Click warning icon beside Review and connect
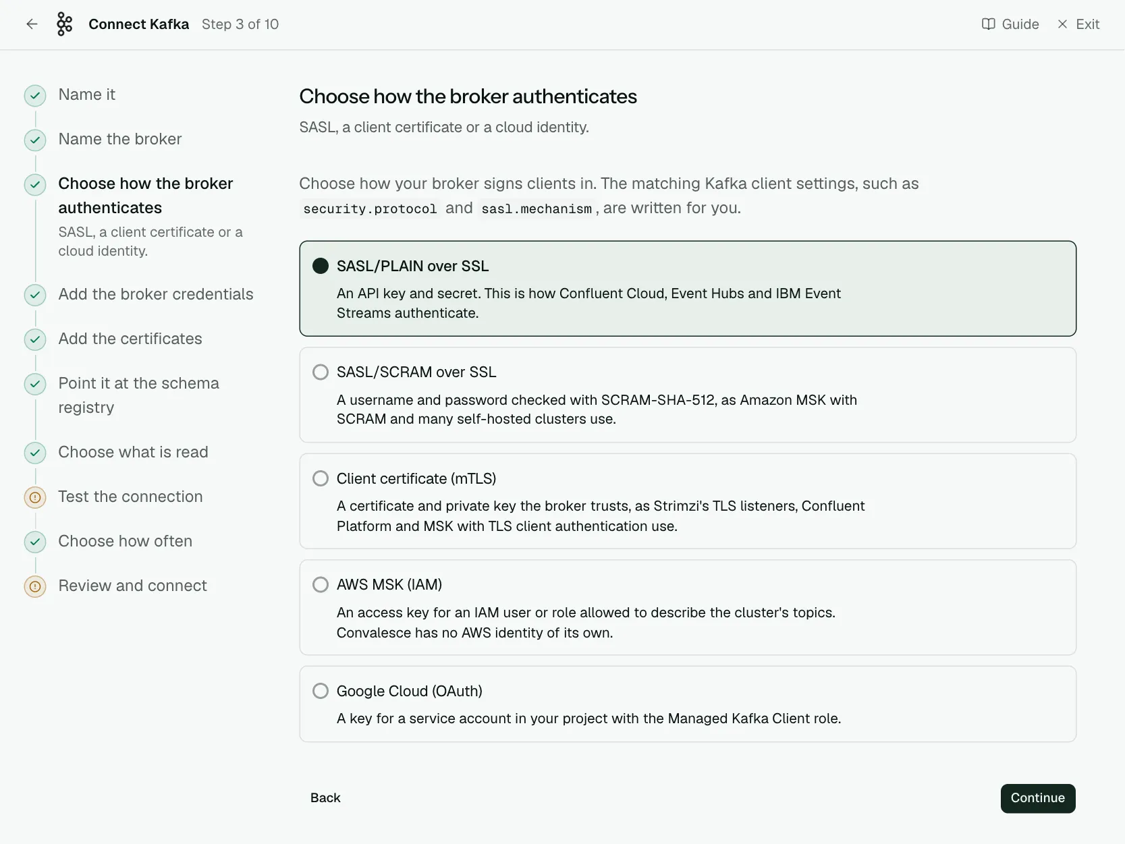This screenshot has width=1125, height=844. (35, 586)
